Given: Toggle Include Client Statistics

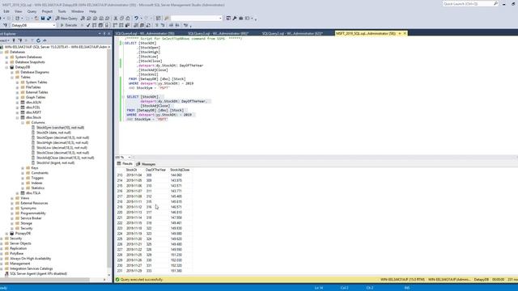Looking at the screenshot, I should click(x=127, y=25).
